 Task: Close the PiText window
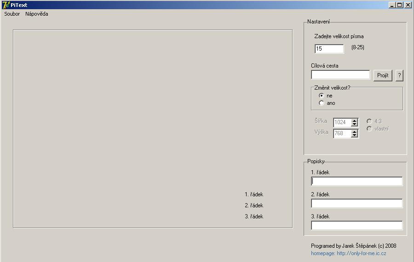pos(408,5)
